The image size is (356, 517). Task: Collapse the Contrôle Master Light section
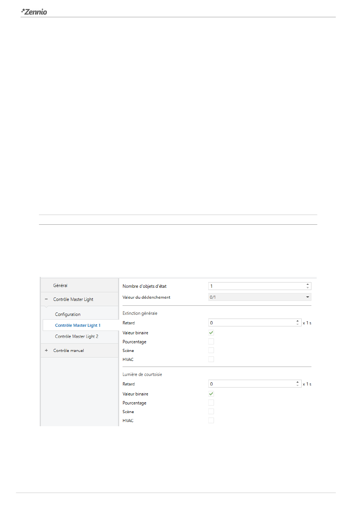click(x=46, y=299)
